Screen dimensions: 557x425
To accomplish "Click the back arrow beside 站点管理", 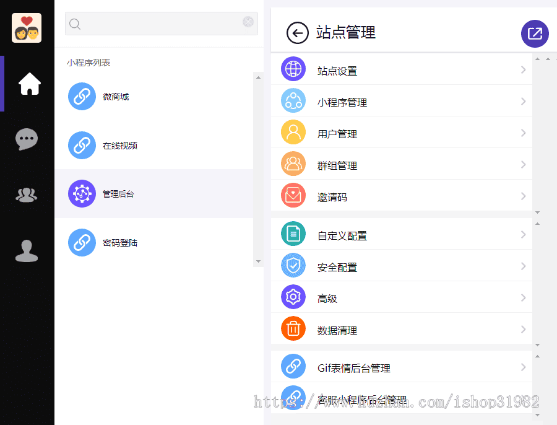I will [x=298, y=33].
